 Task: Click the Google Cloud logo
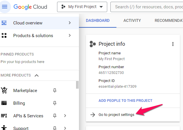coord(30,7)
